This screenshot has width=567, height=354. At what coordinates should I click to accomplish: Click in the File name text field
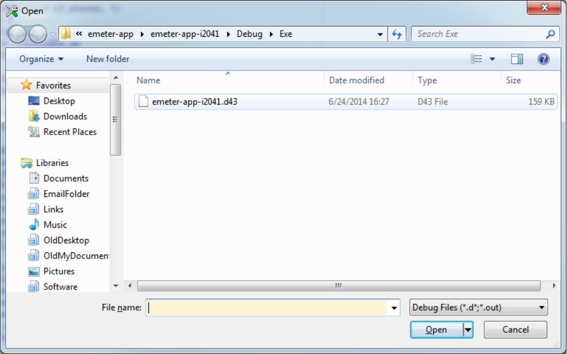(266, 308)
